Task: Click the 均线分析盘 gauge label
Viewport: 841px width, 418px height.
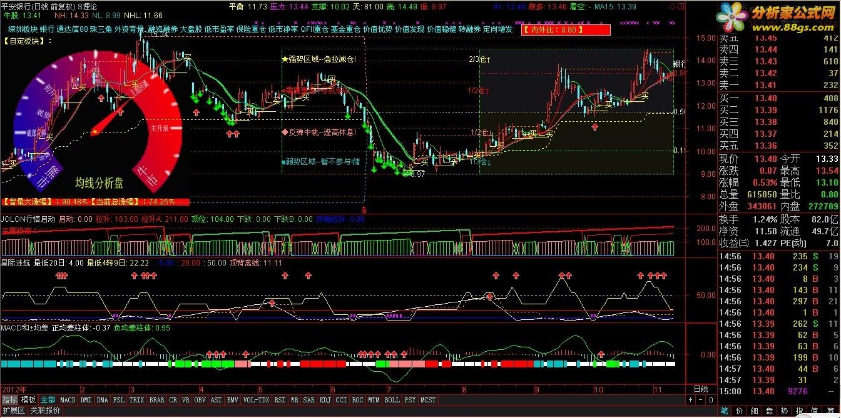Action: pos(99,183)
